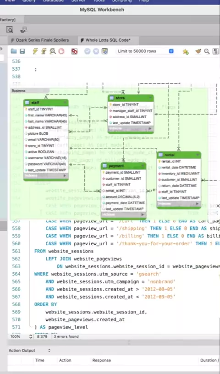Image resolution: width=220 pixels, height=374 pixels.
Task: Open the Limit to 50000 rows dropdown
Action: click(145, 51)
